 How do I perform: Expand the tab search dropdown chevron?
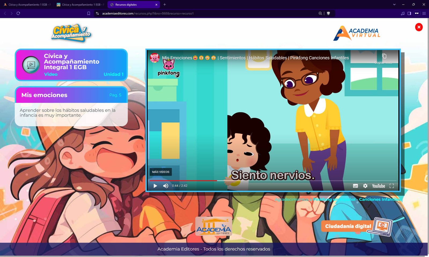(394, 5)
